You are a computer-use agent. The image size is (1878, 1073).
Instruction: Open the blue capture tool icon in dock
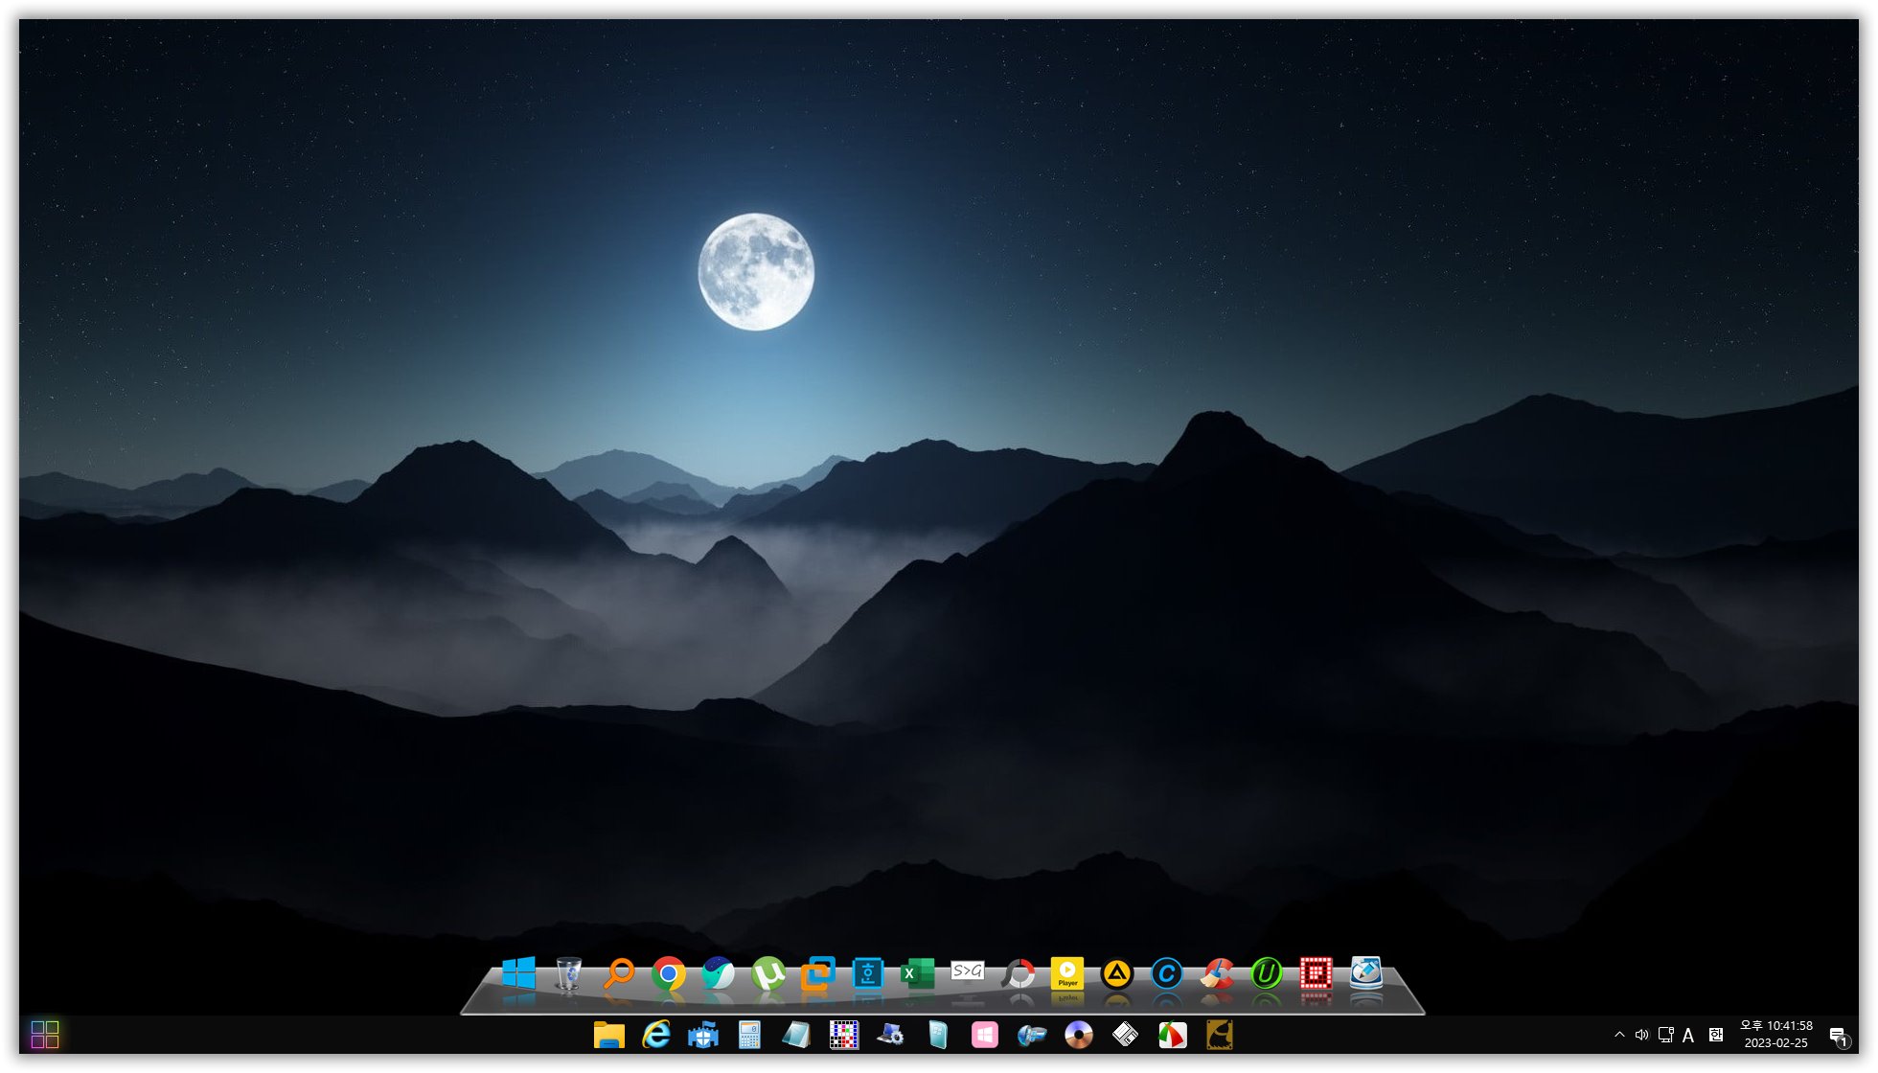(868, 973)
